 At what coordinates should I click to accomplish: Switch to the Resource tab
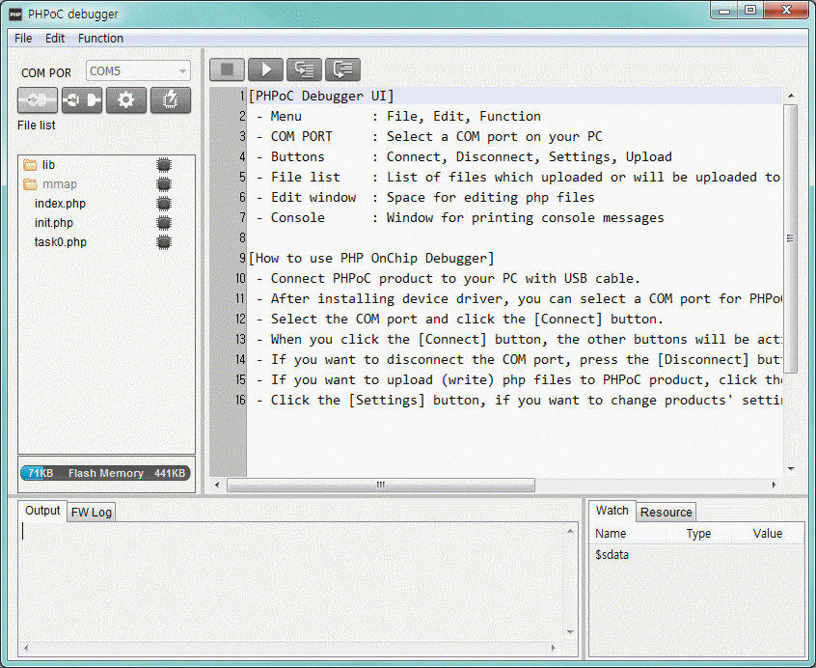pyautogui.click(x=666, y=513)
